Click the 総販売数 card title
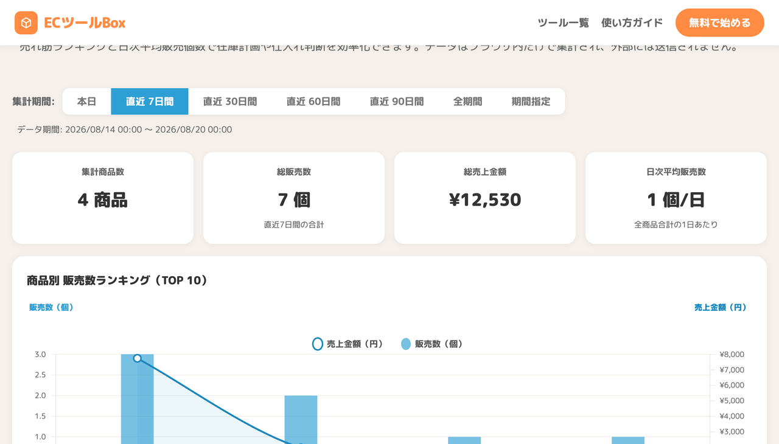This screenshot has height=444, width=779. point(294,172)
